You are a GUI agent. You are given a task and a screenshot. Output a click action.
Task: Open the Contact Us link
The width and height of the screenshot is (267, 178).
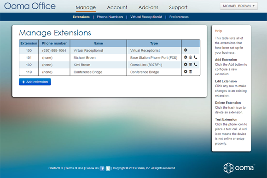56,168
